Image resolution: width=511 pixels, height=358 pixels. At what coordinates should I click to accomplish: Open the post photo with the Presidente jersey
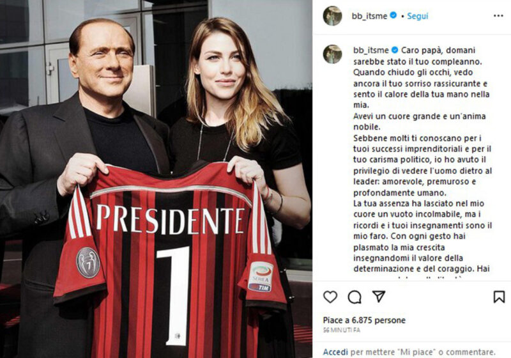click(156, 179)
